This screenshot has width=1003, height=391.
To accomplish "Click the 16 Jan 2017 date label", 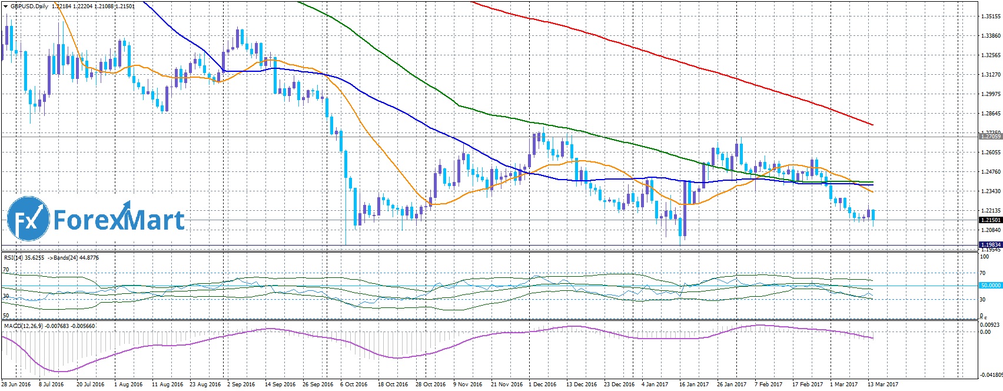I will pos(694,385).
